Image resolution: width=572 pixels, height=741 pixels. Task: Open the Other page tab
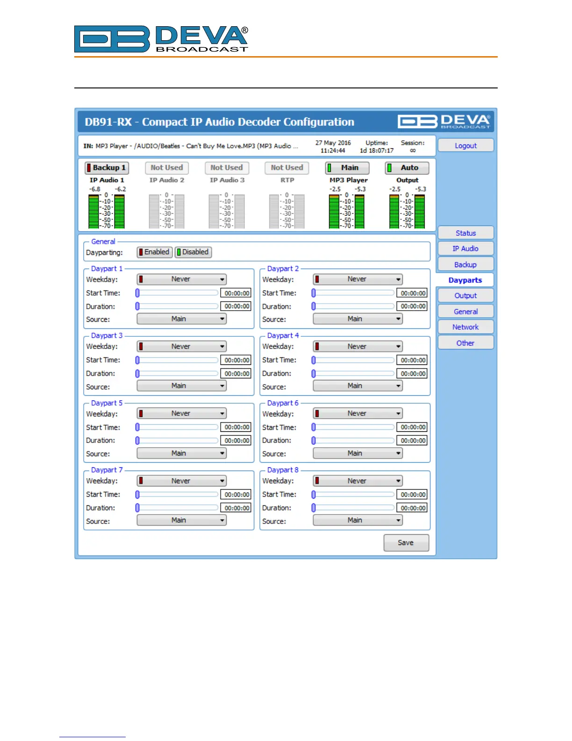tap(465, 343)
